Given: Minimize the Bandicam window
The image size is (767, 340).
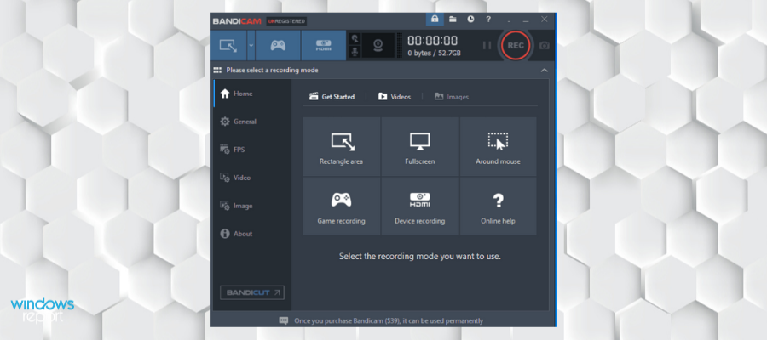Looking at the screenshot, I should (525, 20).
